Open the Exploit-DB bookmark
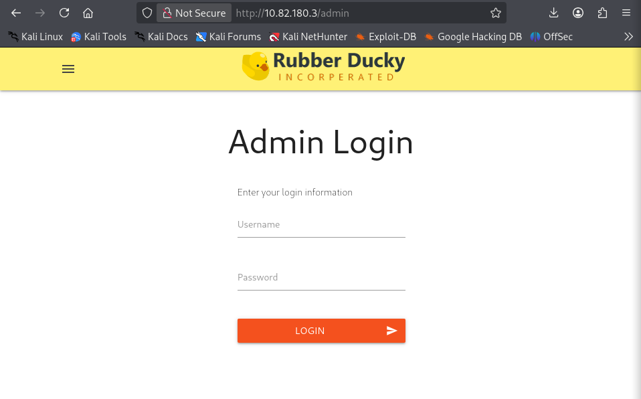This screenshot has height=399, width=641. click(386, 37)
